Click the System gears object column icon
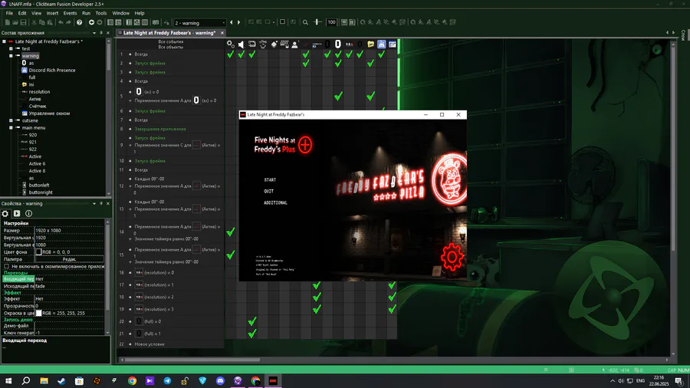The width and height of the screenshot is (690, 388). pyautogui.click(x=230, y=44)
